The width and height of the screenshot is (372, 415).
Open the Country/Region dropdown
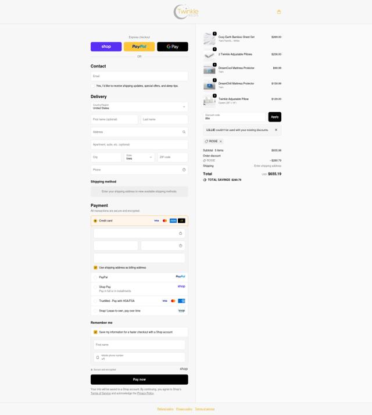point(139,107)
